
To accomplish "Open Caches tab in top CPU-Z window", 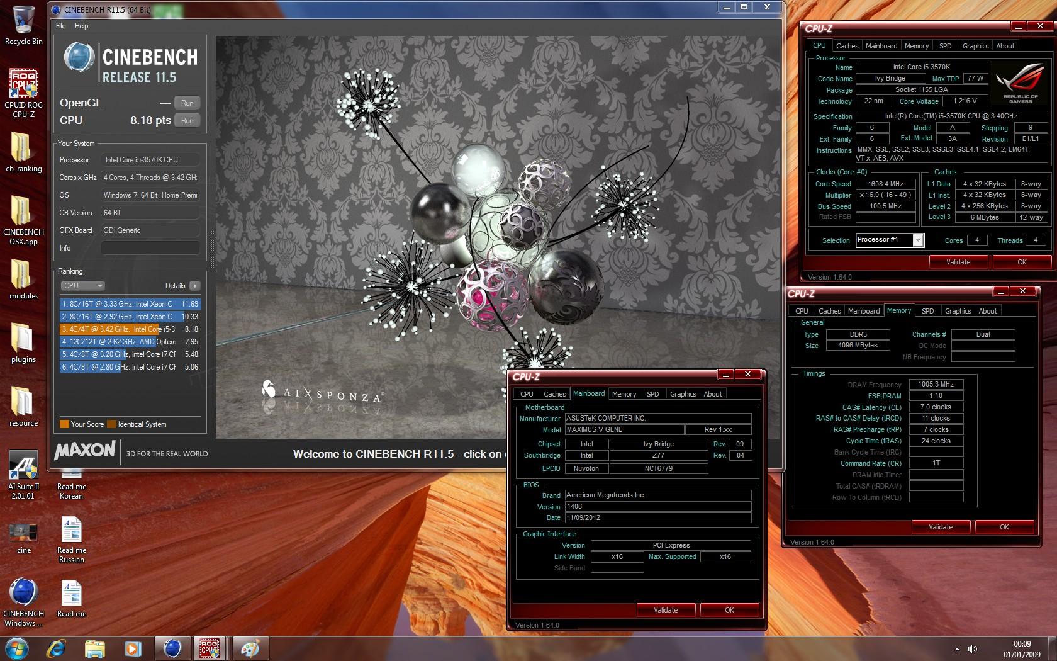I will (x=847, y=46).
